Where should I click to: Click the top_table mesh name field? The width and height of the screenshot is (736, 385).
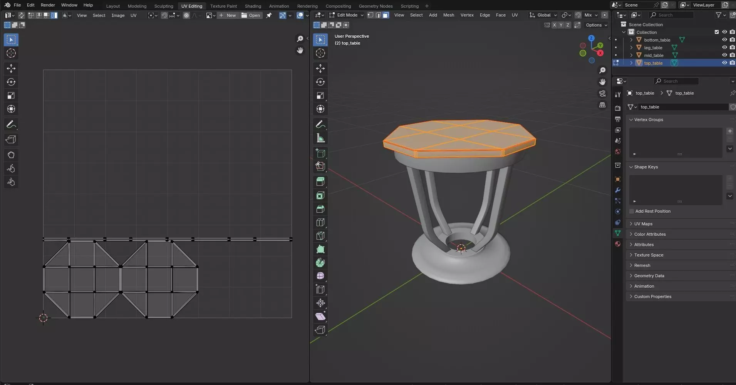pos(684,107)
